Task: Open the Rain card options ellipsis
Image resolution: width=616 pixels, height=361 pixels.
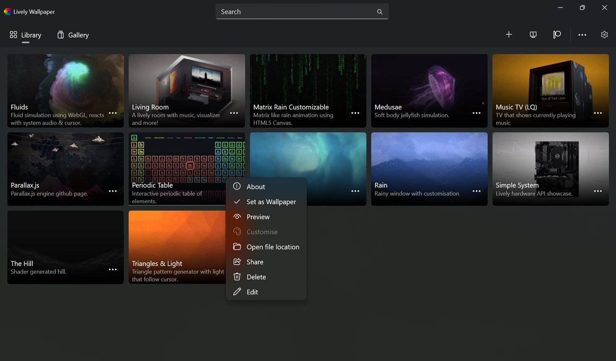Action: point(476,191)
